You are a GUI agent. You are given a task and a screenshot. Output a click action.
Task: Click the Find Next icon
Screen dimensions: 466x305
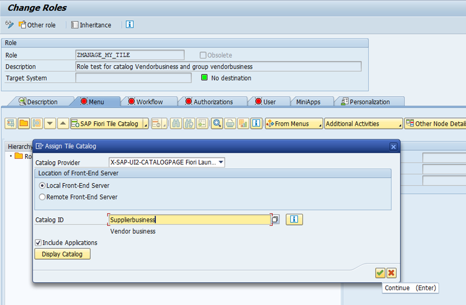188,124
